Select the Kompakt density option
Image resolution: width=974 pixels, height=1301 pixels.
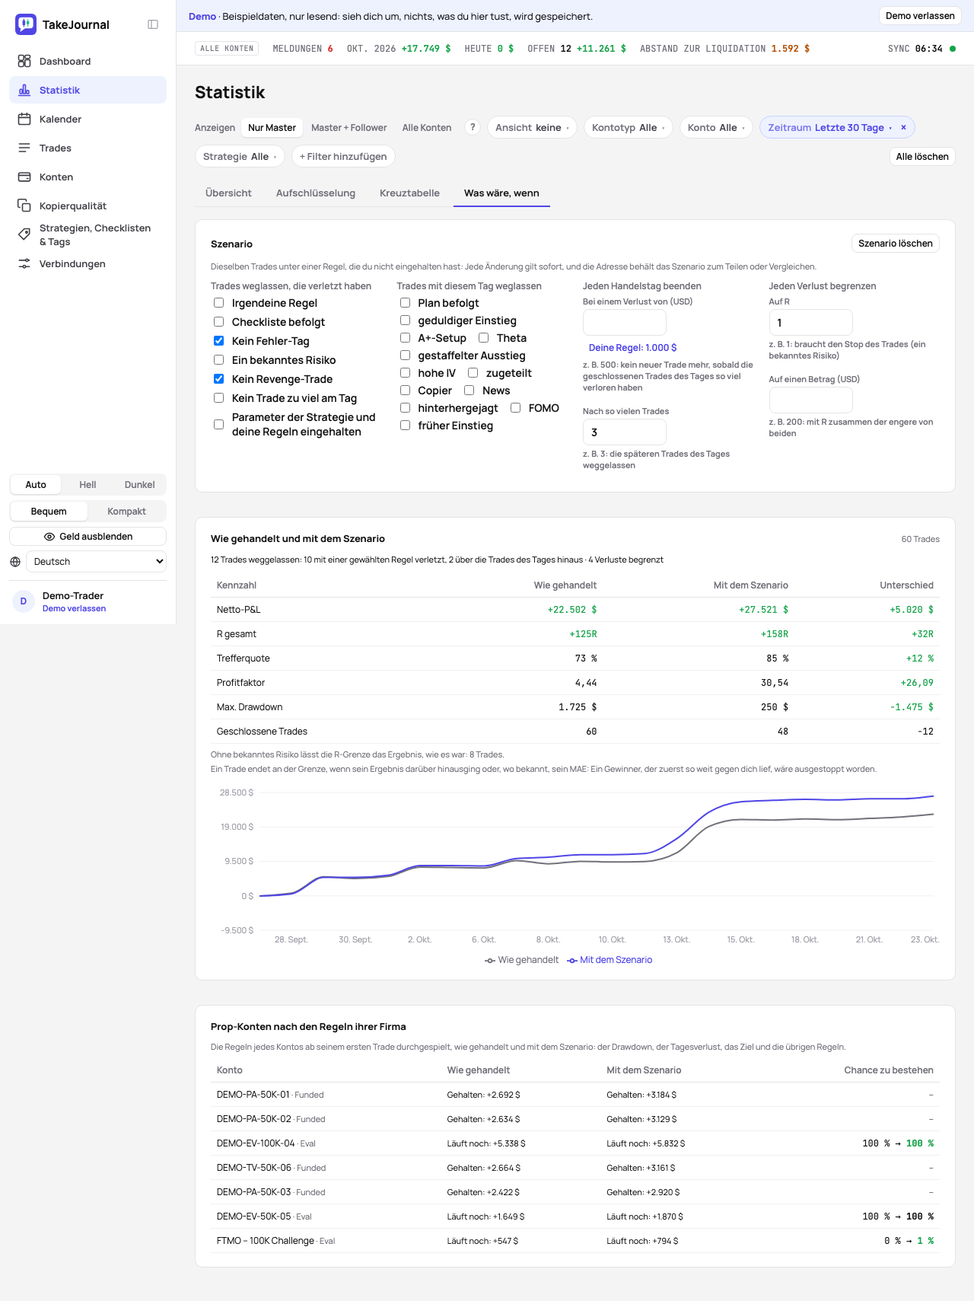point(126,512)
